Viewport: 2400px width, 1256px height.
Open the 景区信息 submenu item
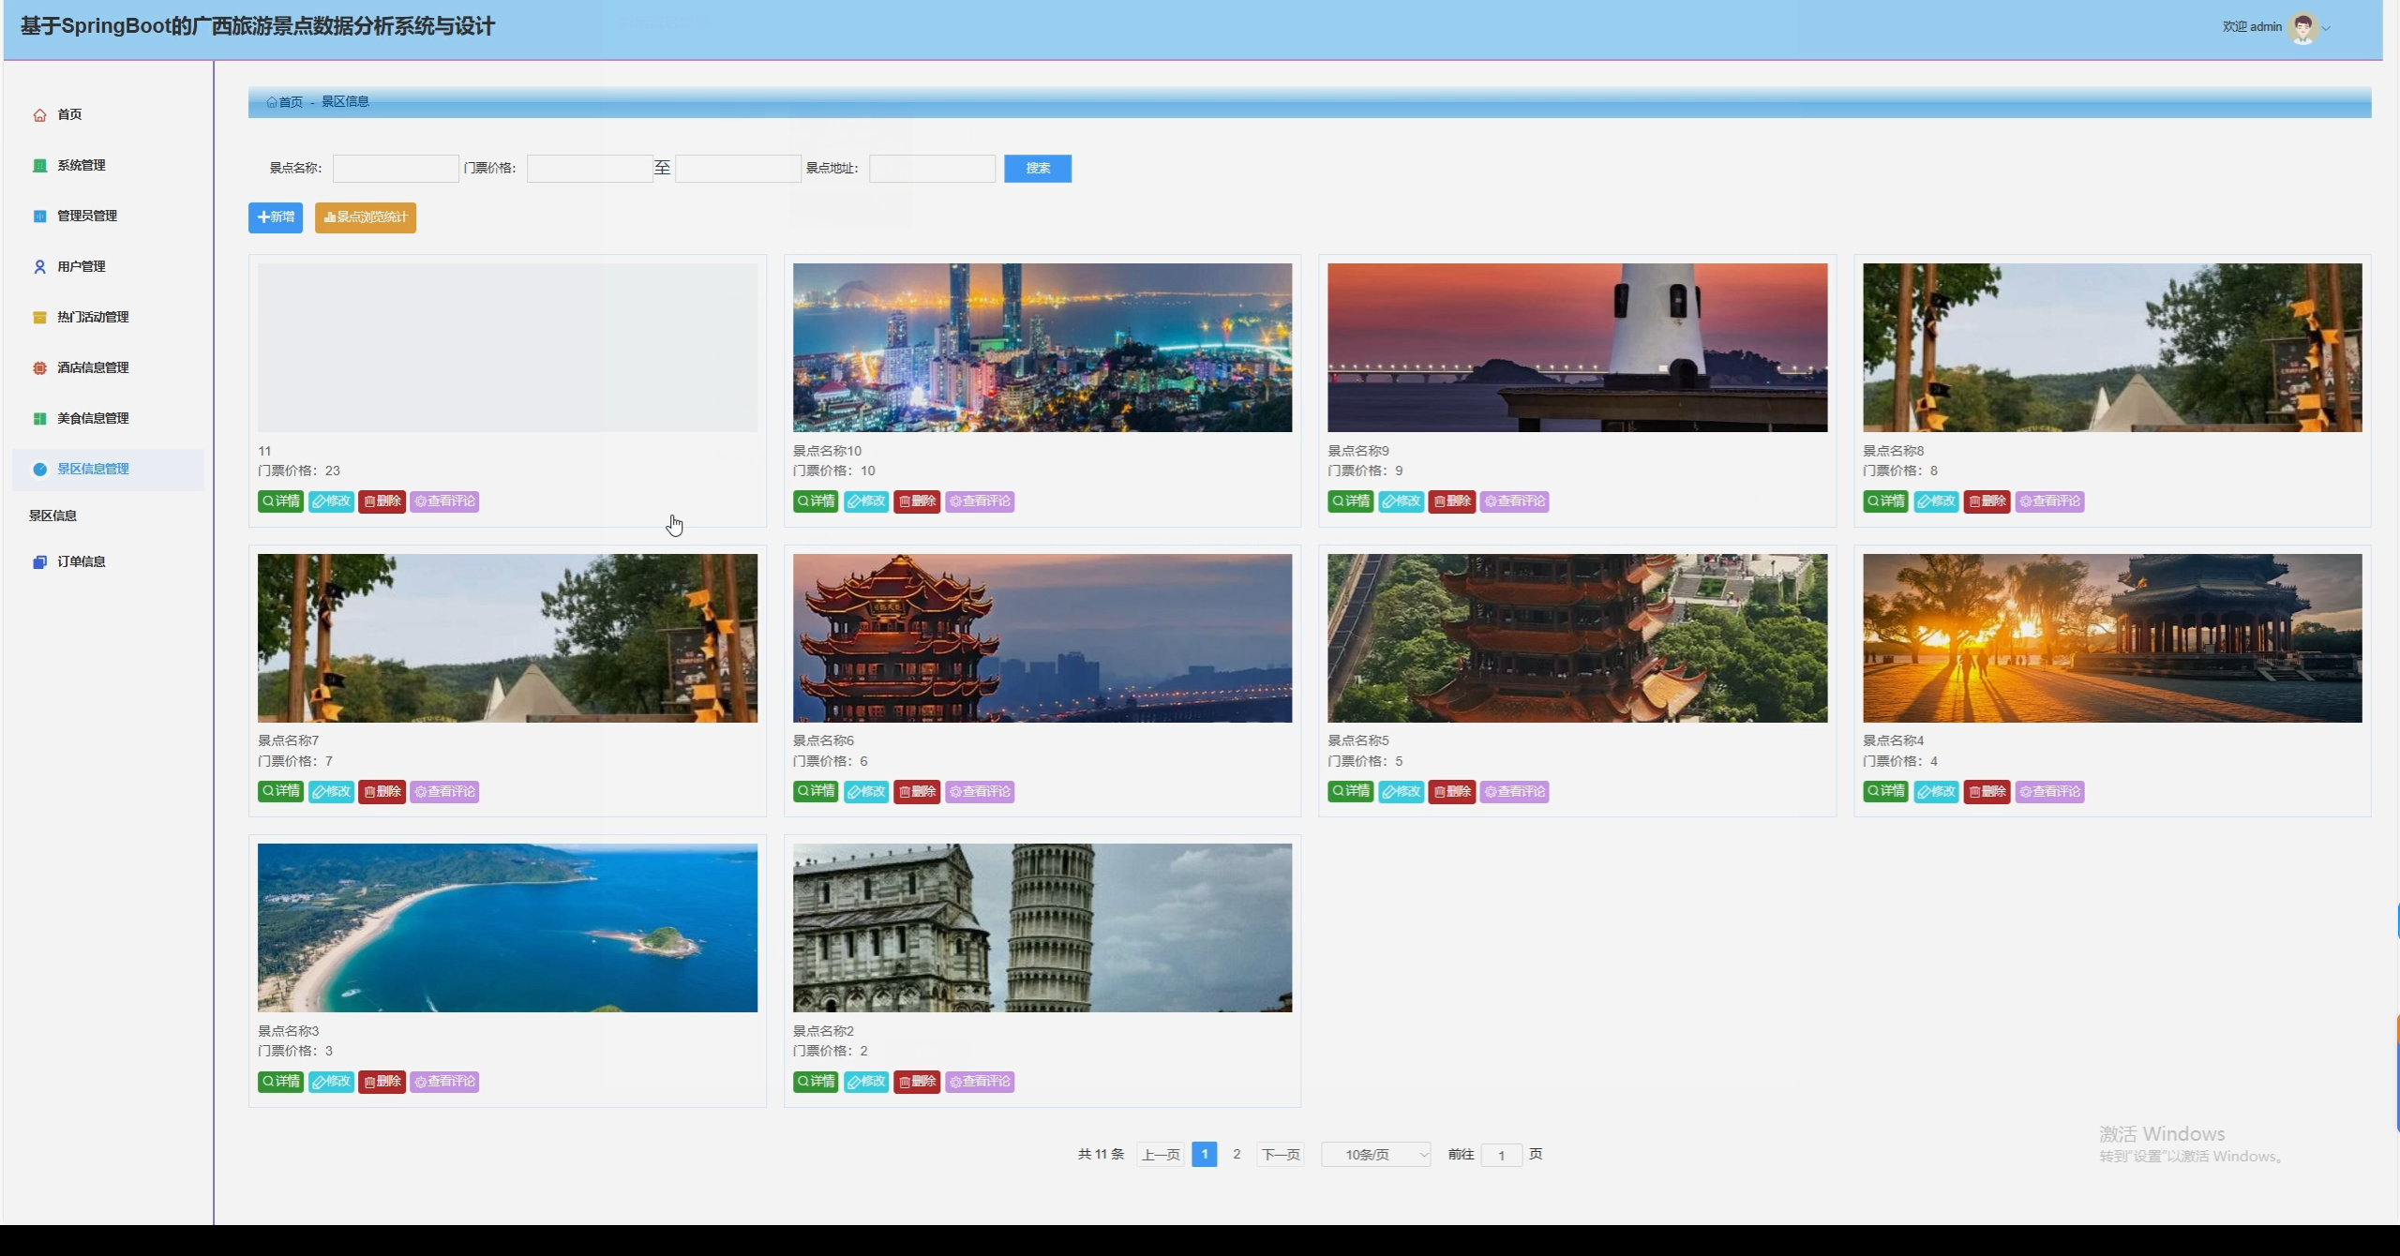(x=53, y=516)
